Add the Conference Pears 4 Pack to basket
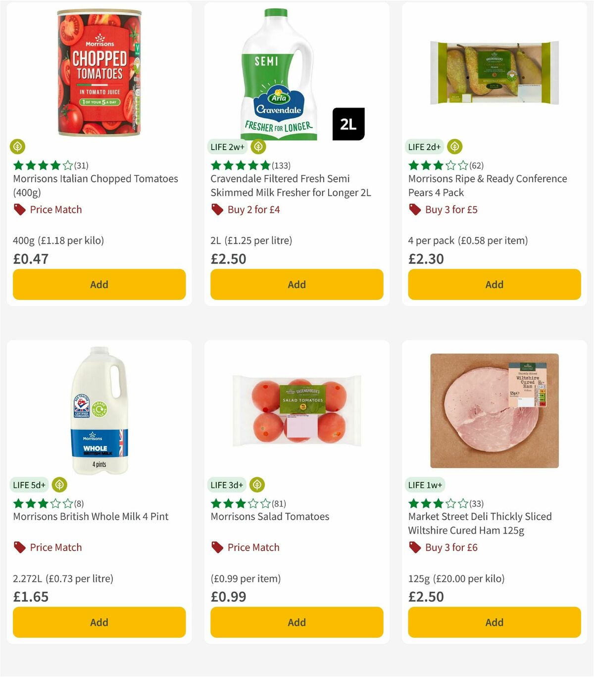 coord(494,284)
